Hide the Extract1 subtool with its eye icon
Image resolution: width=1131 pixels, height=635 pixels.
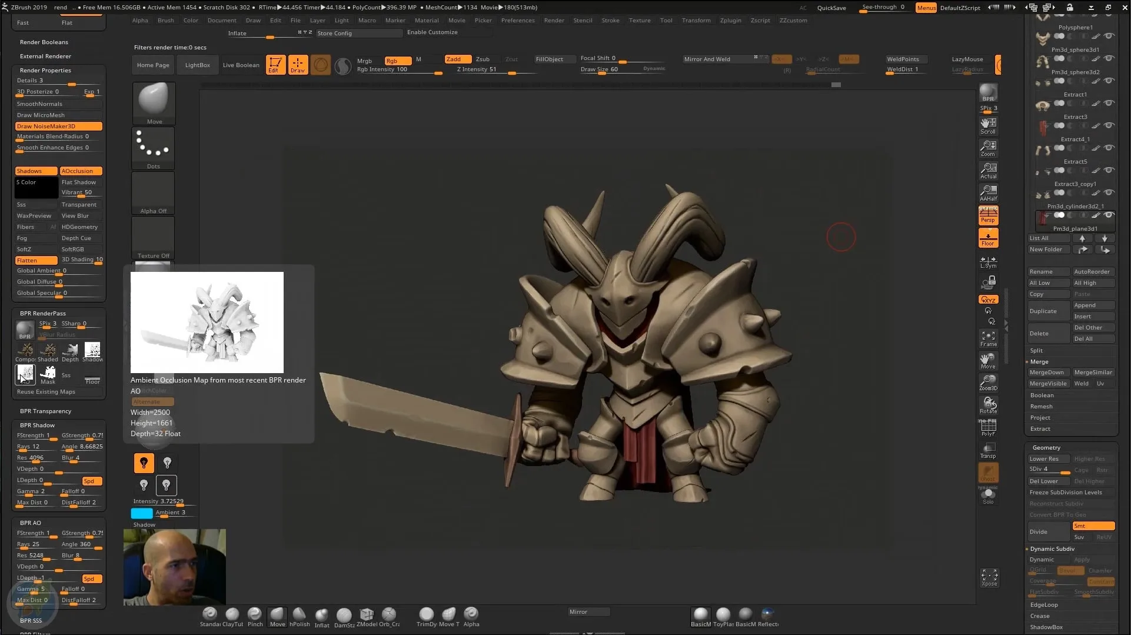point(1109,102)
